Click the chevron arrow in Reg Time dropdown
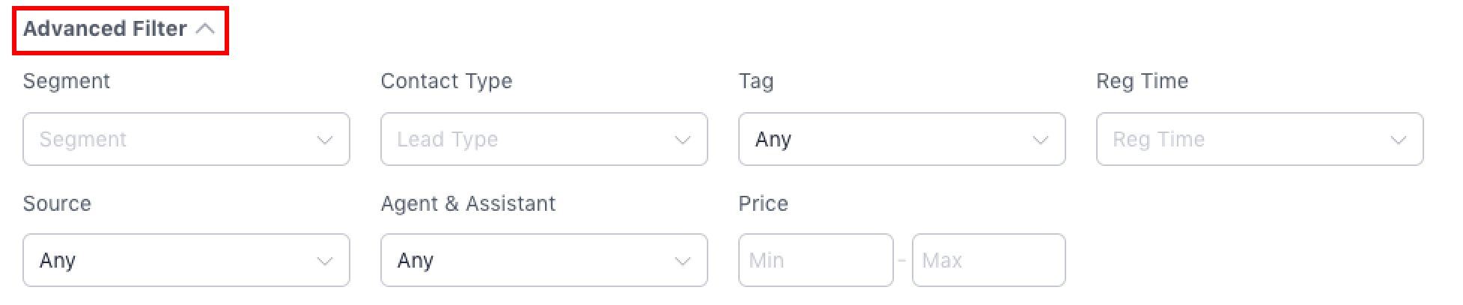 (x=1399, y=140)
